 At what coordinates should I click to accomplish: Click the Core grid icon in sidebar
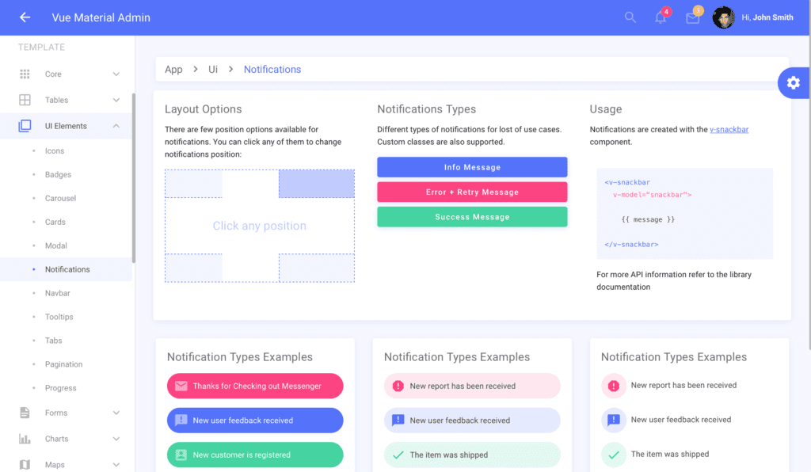[x=25, y=74]
